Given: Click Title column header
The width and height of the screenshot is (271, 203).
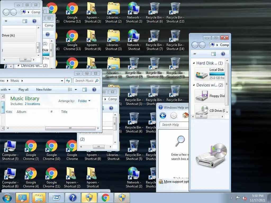Looking at the screenshot, I should pyautogui.click(x=78, y=112).
